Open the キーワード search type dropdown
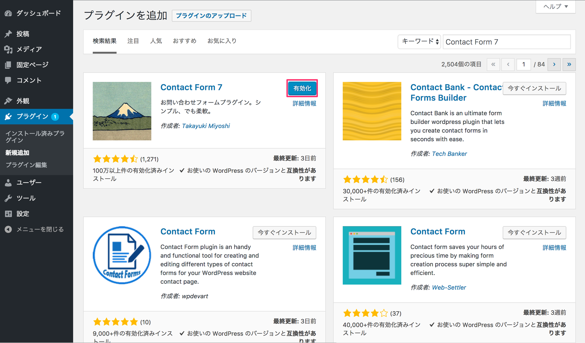Screen dimensions: 585x343 [419, 41]
